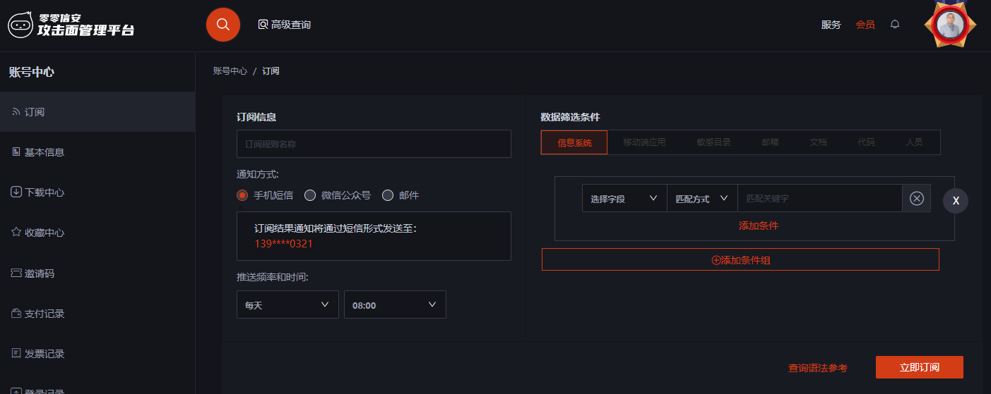Click the 立即订阅 button
This screenshot has width=991, height=394.
point(919,368)
